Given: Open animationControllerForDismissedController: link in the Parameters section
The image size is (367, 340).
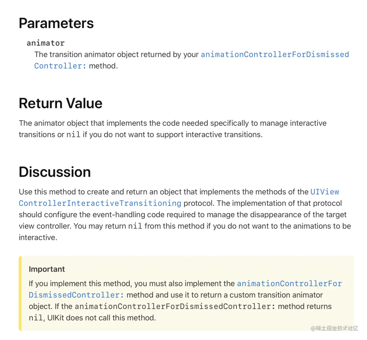Looking at the screenshot, I should pos(275,54).
